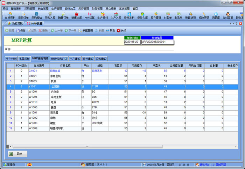Viewport: 245px width, 169px height.
Task: Open the 财务管理 menu
Action: (x=97, y=8)
